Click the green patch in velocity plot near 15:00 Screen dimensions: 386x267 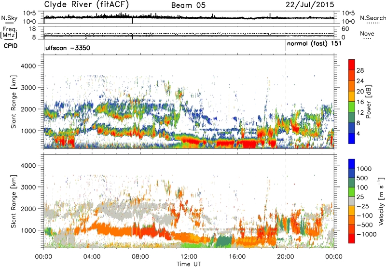coord(224,241)
